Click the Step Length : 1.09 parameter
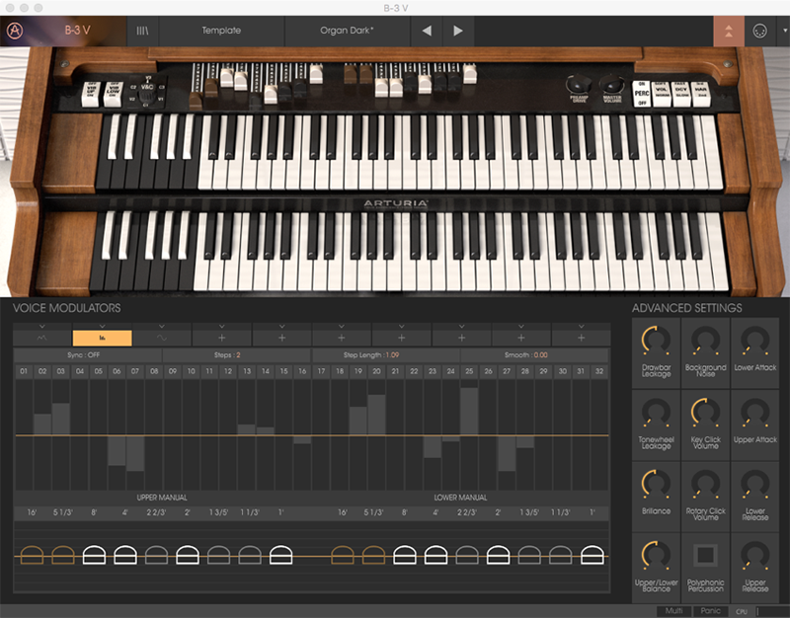This screenshot has height=618, width=790. pyautogui.click(x=386, y=355)
